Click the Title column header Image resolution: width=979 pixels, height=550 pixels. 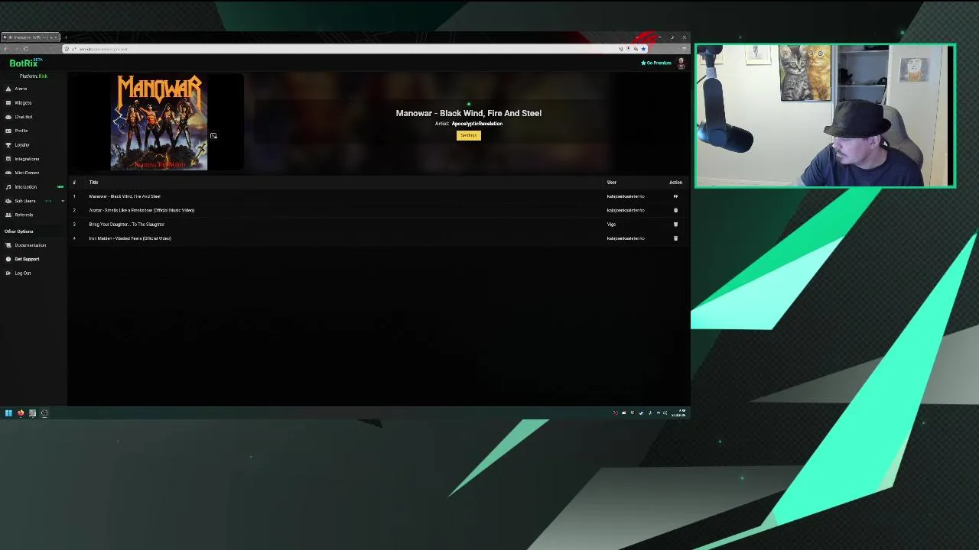[x=93, y=183]
